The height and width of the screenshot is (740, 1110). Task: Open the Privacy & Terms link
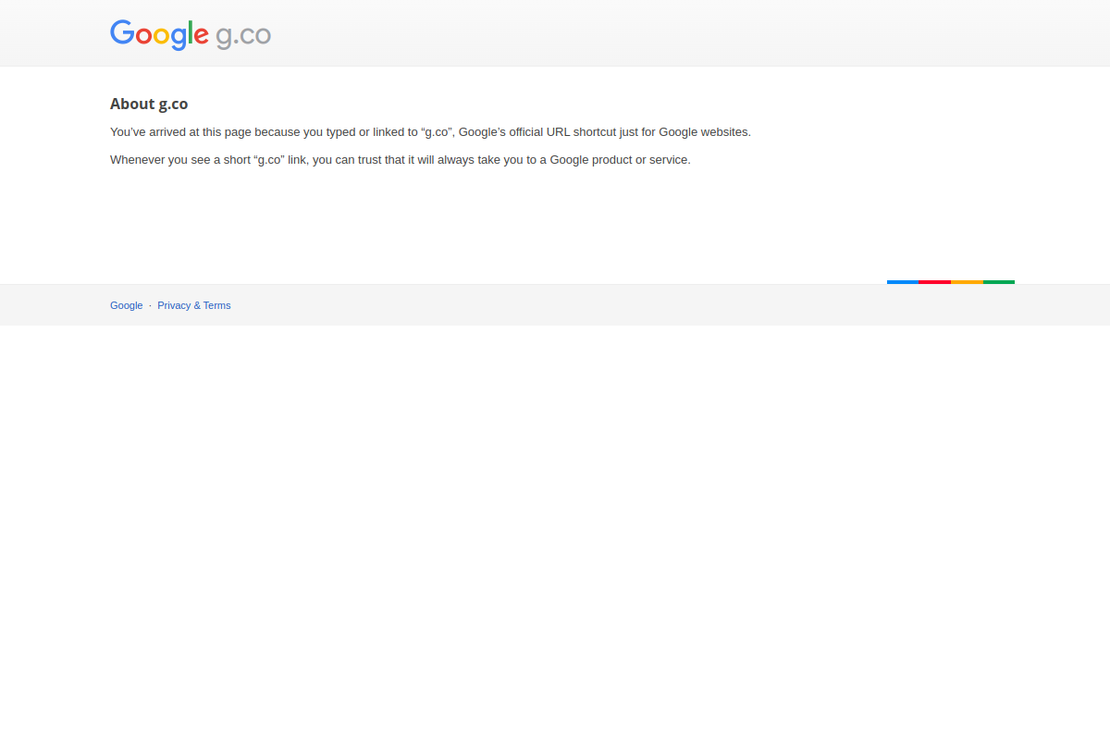coord(194,305)
